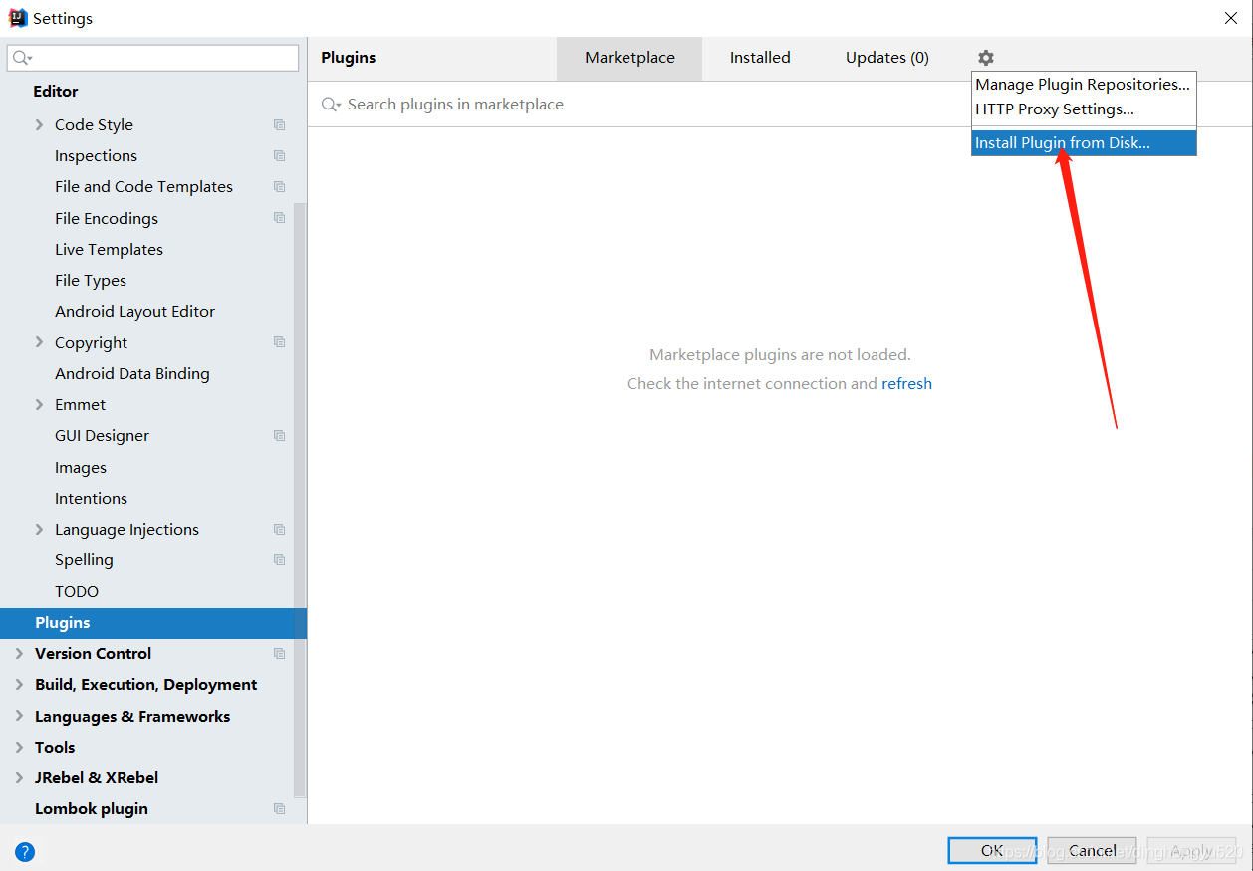The height and width of the screenshot is (871, 1253).
Task: Expand Build, Execution, Deployment section
Action: click(19, 685)
